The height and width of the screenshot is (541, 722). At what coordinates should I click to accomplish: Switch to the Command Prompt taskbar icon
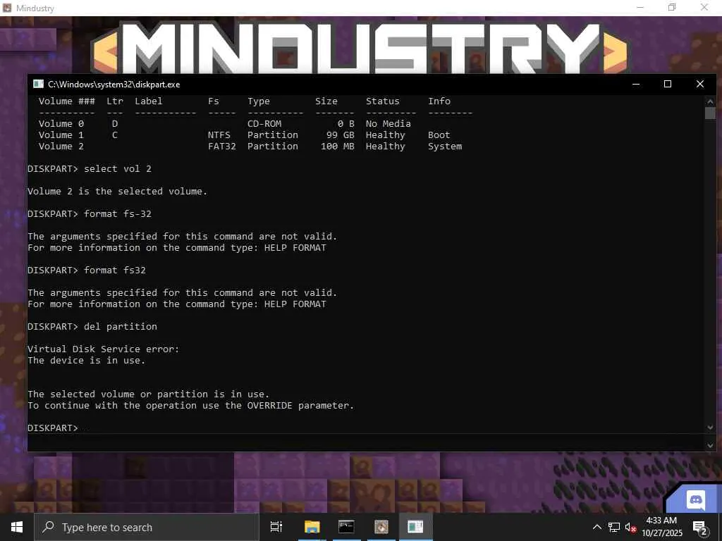click(346, 527)
